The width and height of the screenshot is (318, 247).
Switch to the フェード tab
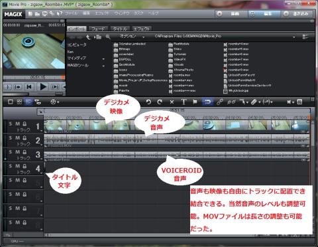tap(98, 29)
